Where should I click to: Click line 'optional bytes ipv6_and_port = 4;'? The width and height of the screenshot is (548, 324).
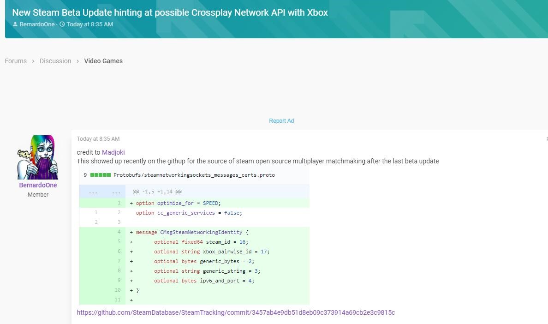[x=204, y=281]
